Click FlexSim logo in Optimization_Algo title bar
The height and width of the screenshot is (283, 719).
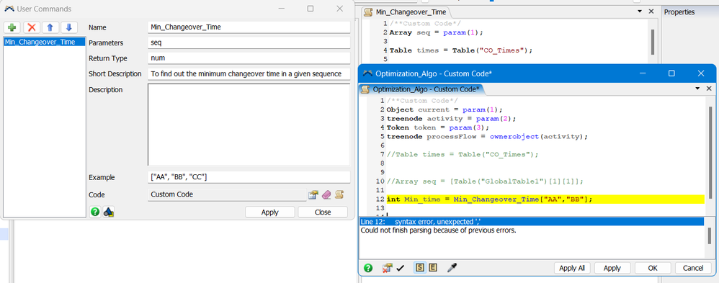[x=367, y=73]
